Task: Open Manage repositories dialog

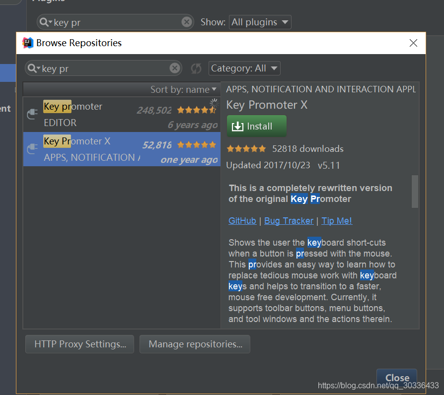Action: [x=195, y=344]
